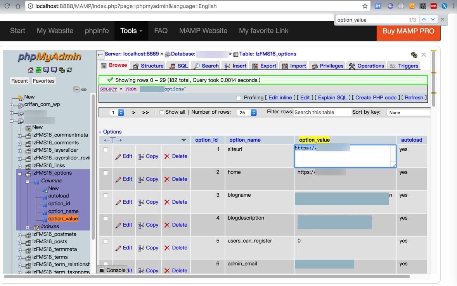Image resolution: width=457 pixels, height=286 pixels.
Task: Open navigation panel settings gear icon
Action: (x=62, y=70)
